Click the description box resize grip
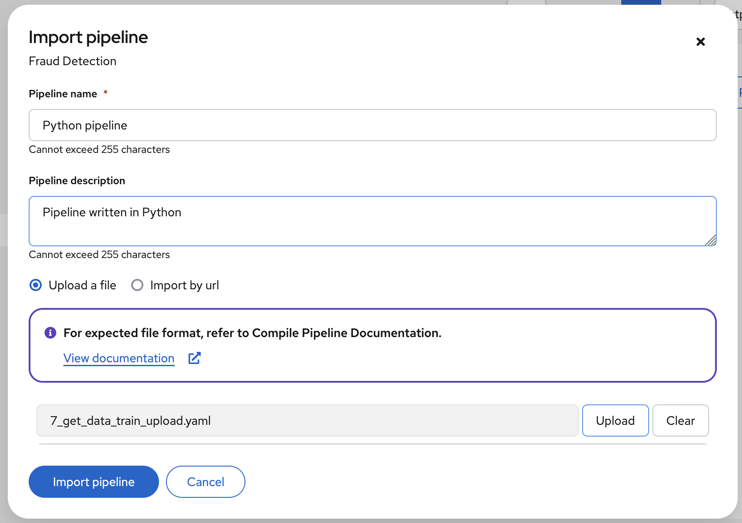The width and height of the screenshot is (742, 523). [710, 240]
